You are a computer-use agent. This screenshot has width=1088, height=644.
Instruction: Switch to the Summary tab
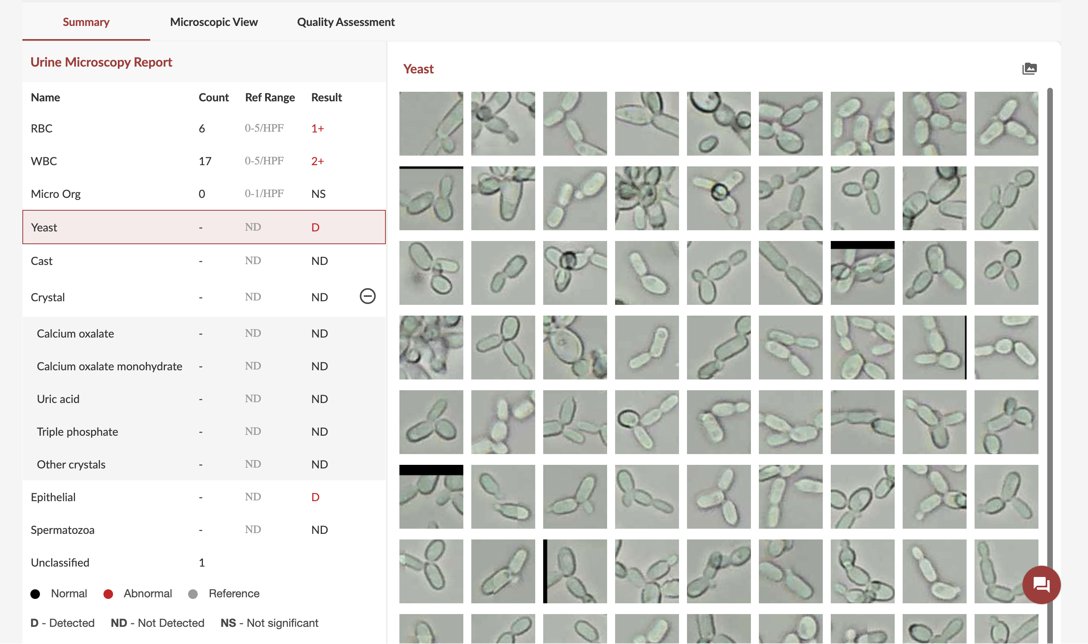[86, 22]
